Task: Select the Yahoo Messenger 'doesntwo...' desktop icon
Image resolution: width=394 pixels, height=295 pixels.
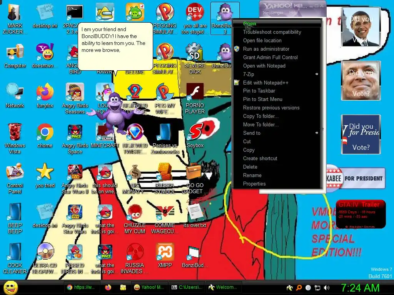Action: (45, 56)
